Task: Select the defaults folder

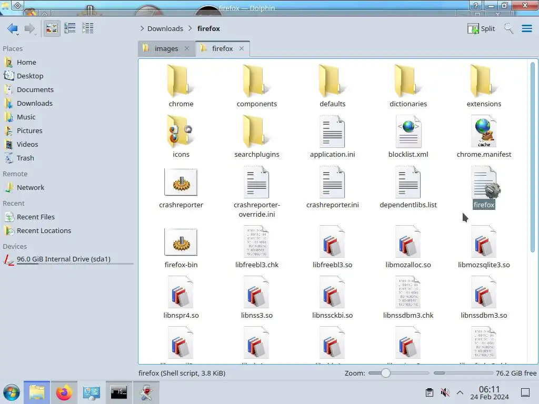Action: (333, 86)
